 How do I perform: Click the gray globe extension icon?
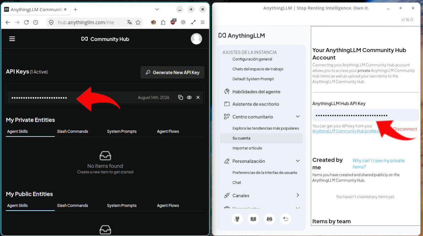[183, 22]
